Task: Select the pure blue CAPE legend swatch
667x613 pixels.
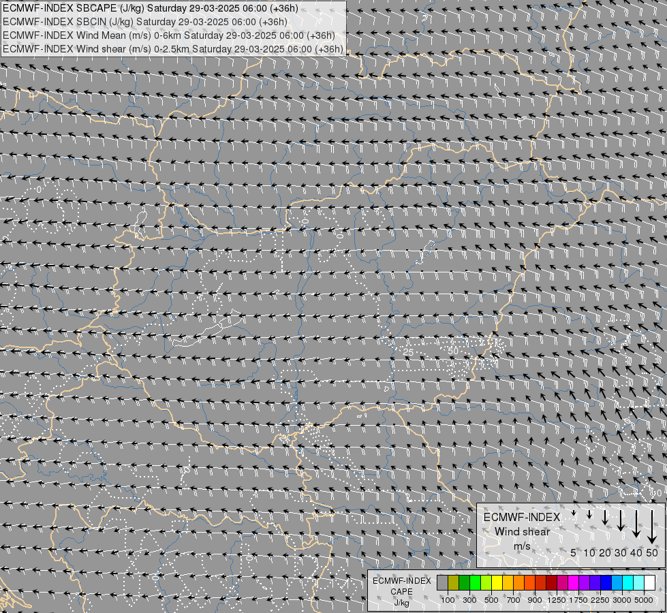Action: [606, 582]
